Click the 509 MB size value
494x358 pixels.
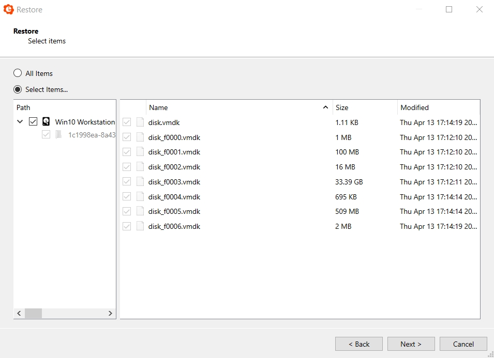click(347, 211)
